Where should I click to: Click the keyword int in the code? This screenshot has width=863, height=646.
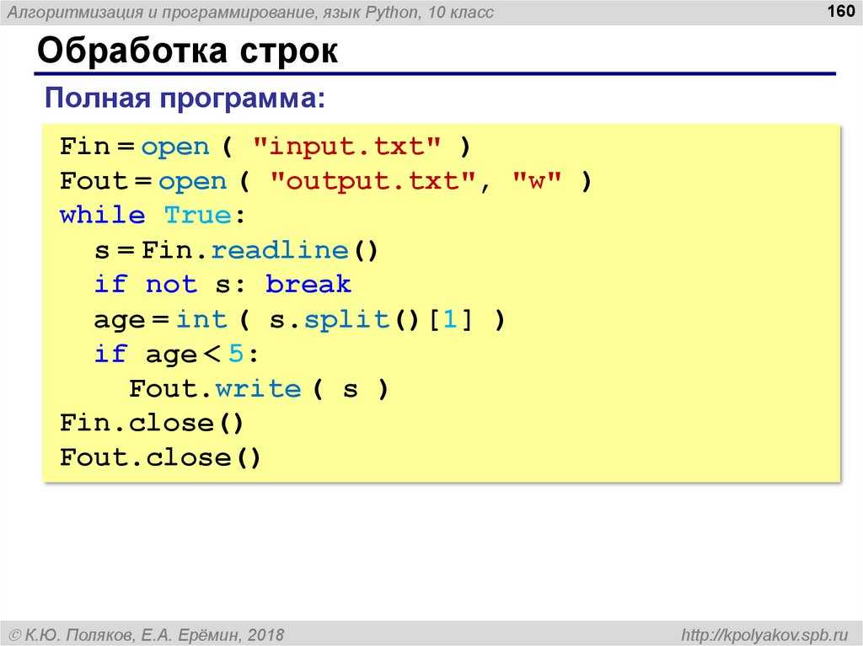(202, 318)
